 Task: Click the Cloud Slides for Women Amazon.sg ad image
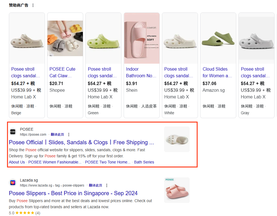[x=218, y=38]
